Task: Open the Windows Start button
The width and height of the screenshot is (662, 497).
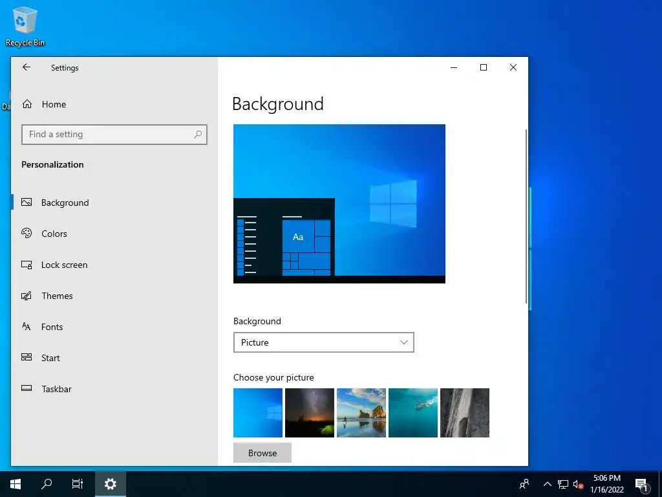Action: coord(16,484)
